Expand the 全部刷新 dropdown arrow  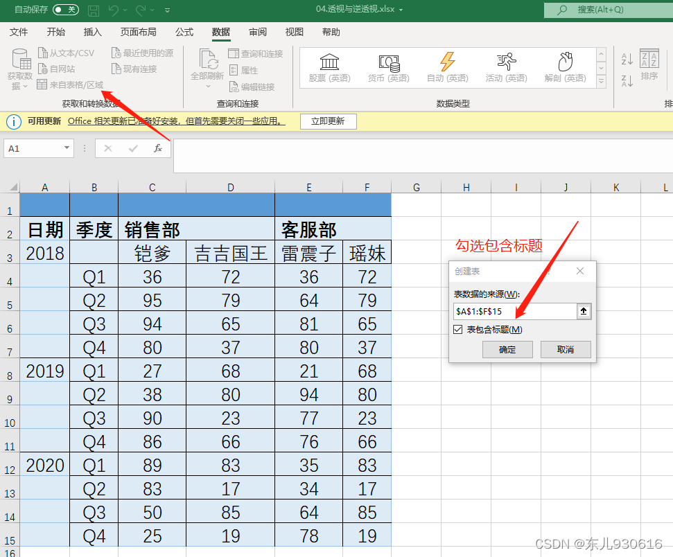tap(208, 87)
